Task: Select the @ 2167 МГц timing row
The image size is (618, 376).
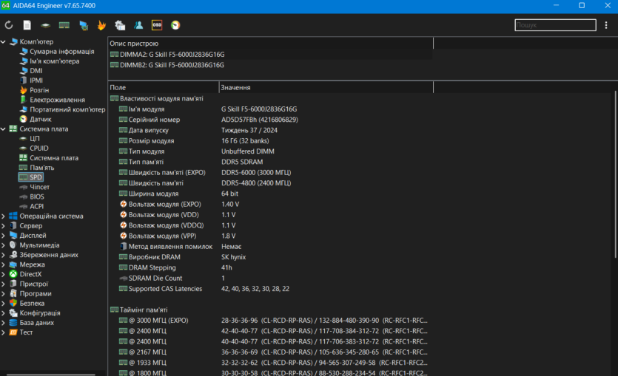Action: pyautogui.click(x=270, y=352)
